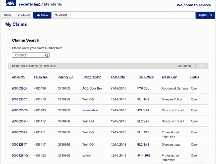The height and width of the screenshot is (164, 216).
Task: Sort claims by Policy No.
Action: (x=40, y=77)
